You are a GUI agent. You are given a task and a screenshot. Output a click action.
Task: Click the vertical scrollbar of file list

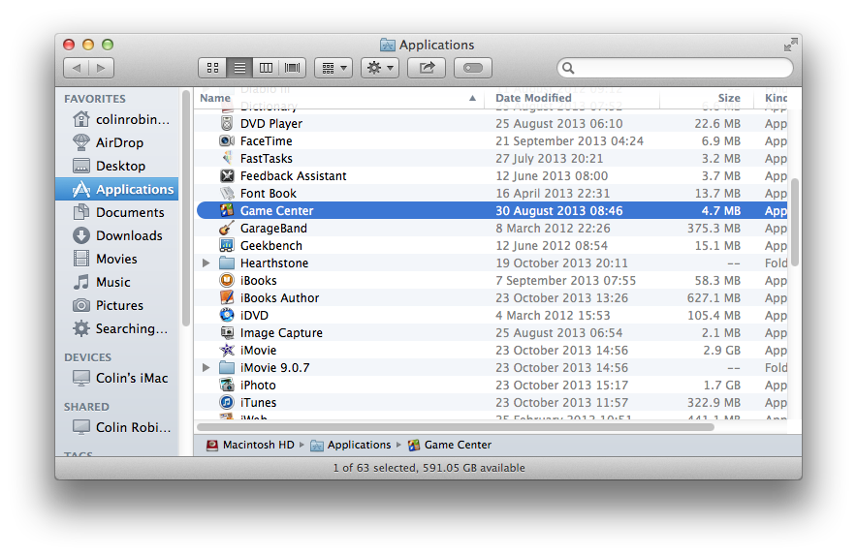pyautogui.click(x=795, y=222)
